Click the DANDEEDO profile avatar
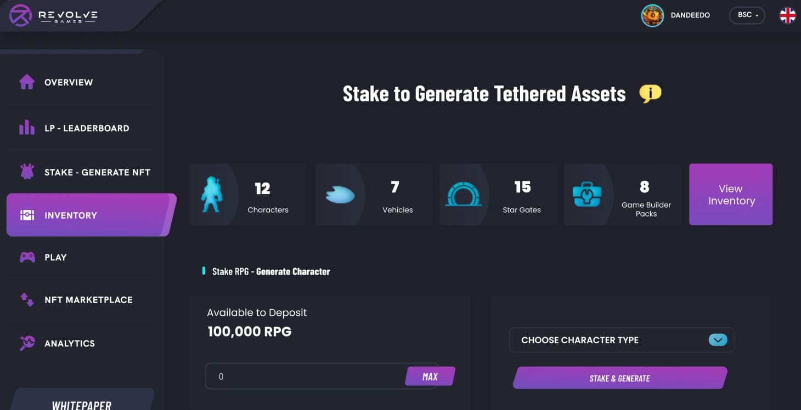Viewport: 801px width, 410px height. pyautogui.click(x=652, y=15)
